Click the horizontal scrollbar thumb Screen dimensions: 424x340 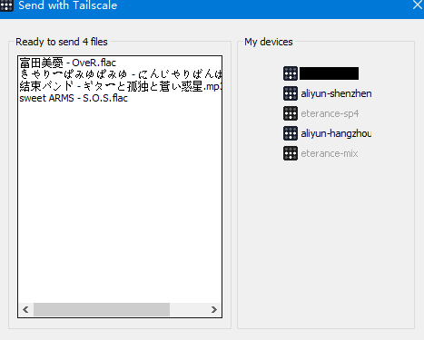[102, 309]
